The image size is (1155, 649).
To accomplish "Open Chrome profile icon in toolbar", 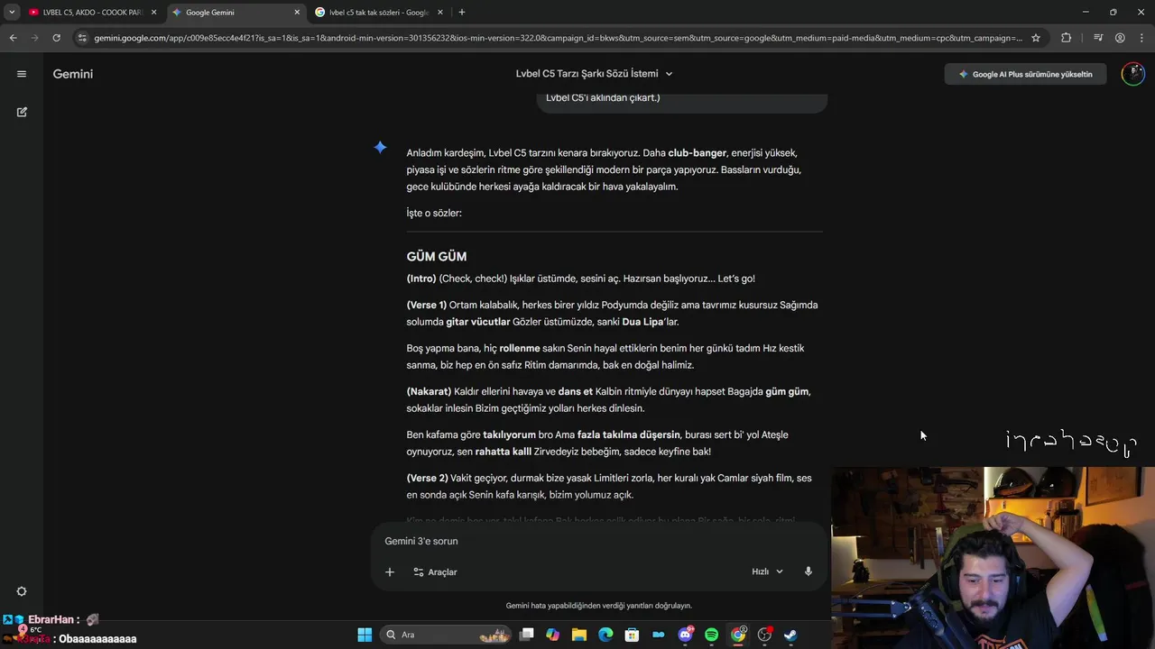I will pos(1120,38).
